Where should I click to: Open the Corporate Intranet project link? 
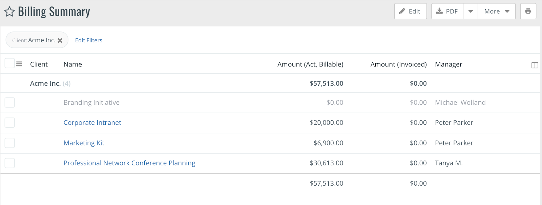click(92, 123)
